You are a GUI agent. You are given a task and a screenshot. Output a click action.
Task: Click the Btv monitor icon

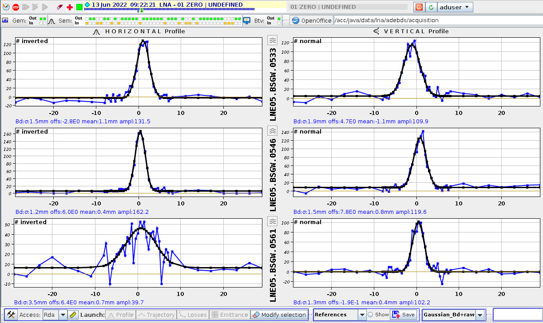click(x=247, y=20)
